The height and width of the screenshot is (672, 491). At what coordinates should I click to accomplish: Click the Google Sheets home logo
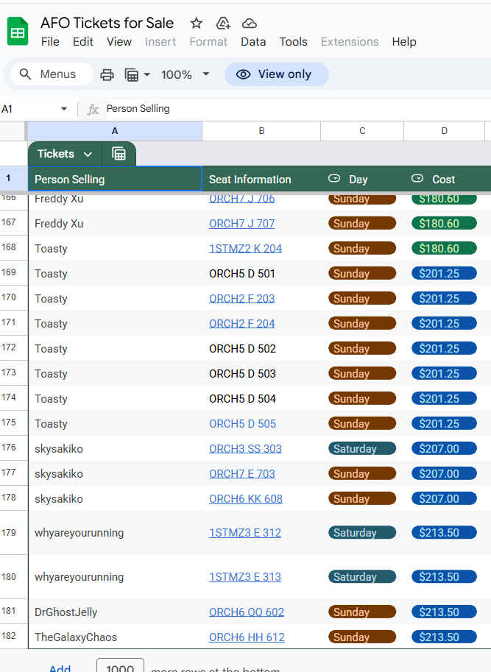[18, 32]
